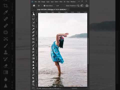Open the Layer menu

click(48, 2)
